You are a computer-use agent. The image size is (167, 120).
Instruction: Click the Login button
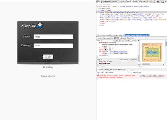click(48, 57)
